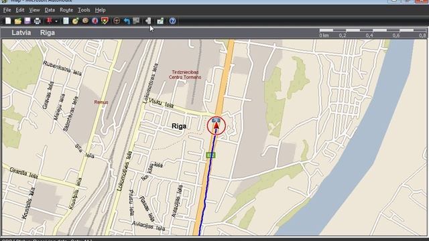Open the File menu
The image size is (429, 241).
point(7,10)
